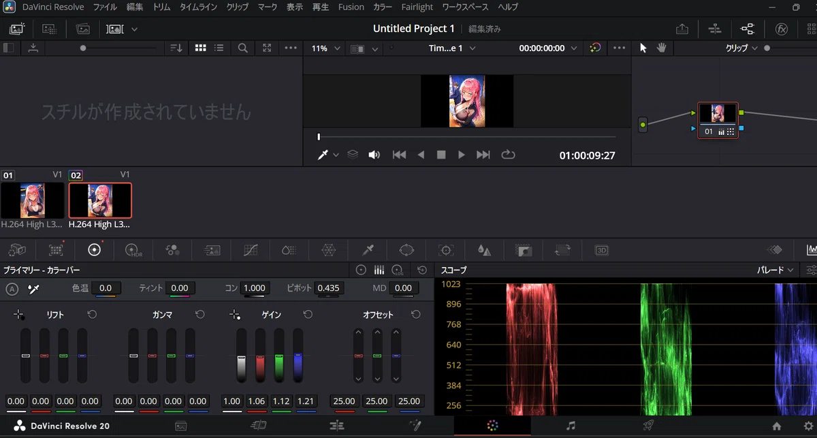Open the viewer timecode options dropdown

[x=574, y=48]
